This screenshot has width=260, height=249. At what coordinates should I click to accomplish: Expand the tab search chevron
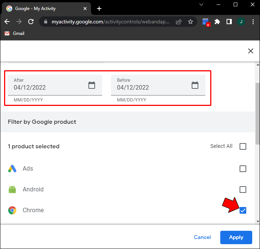201,5
